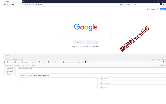Click the Sign in button
Screen dimensions: 166x104
point(163,9)
